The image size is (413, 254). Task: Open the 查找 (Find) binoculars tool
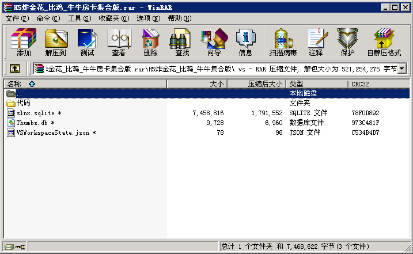(x=182, y=42)
